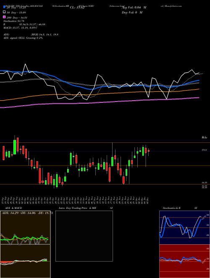Click the 'Stochastics: 81.78' reading
This screenshot has width=210, height=278.
point(14,21)
